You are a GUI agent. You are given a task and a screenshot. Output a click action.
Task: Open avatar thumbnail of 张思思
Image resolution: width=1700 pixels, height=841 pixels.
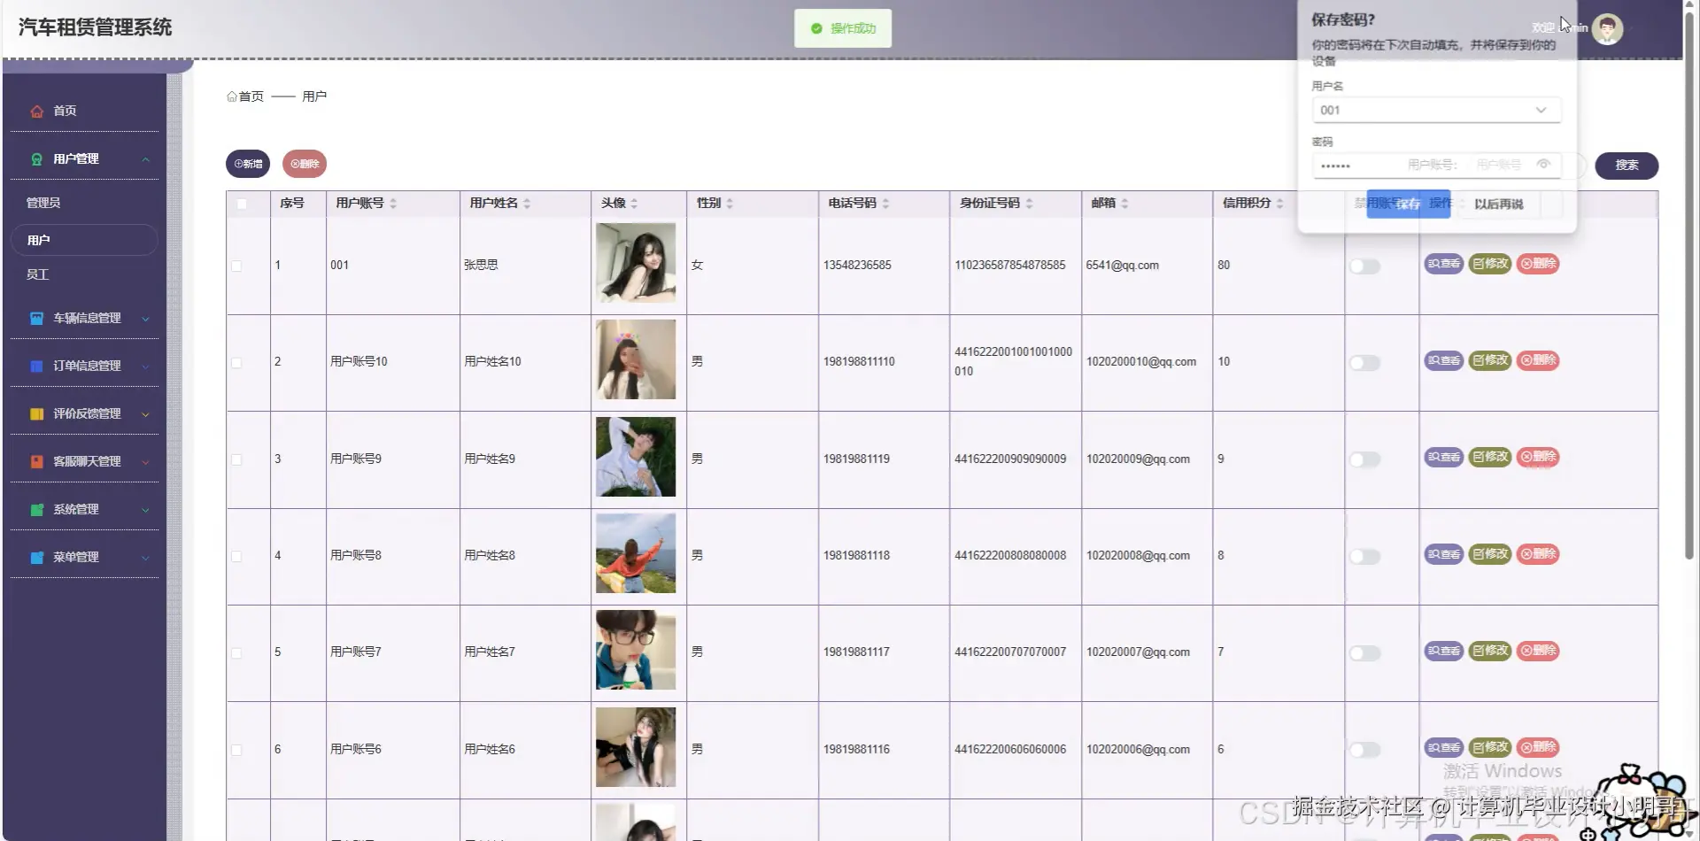[636, 263]
